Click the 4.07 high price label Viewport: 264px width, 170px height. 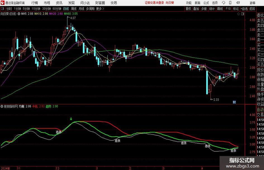point(73,18)
